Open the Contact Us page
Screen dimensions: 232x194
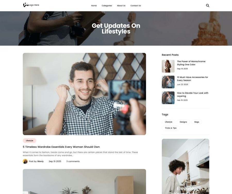[x=136, y=6]
